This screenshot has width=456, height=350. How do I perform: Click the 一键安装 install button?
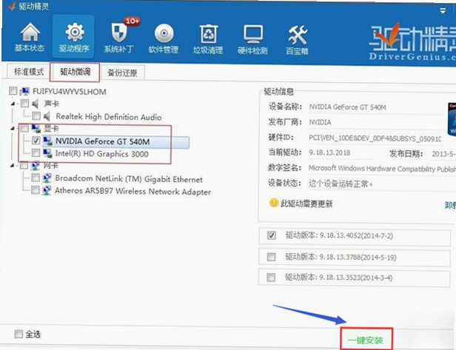(x=366, y=339)
